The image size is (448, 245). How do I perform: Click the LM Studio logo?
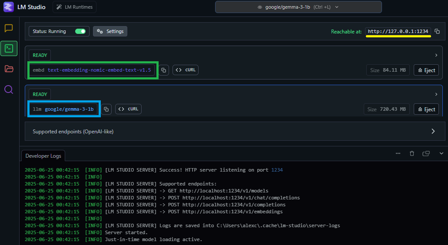[9, 7]
